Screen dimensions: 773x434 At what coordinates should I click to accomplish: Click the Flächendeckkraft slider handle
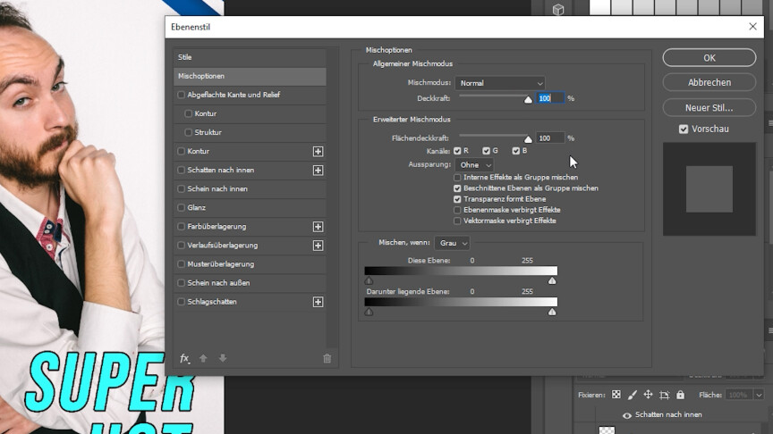pyautogui.click(x=528, y=139)
